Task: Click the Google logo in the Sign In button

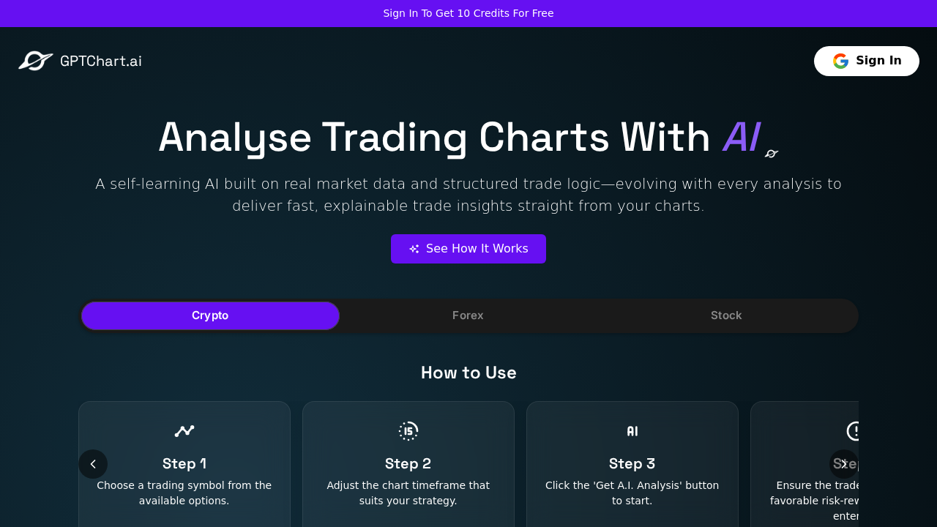Action: click(840, 61)
